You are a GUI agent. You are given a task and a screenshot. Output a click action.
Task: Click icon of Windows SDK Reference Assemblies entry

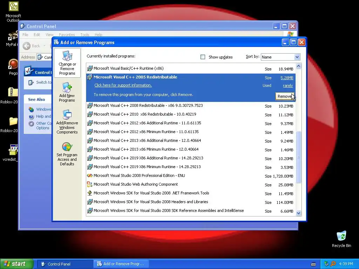[90, 211]
